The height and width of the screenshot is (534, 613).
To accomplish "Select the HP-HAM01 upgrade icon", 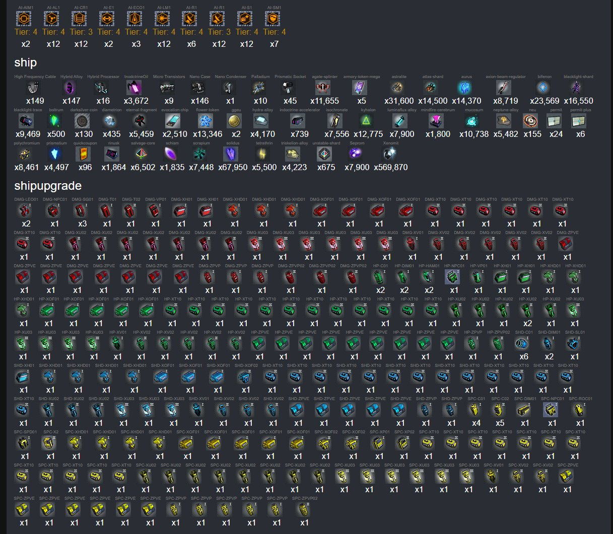I will (428, 277).
